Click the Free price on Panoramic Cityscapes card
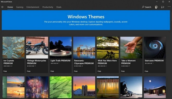Image resolution: width=172 pixels, height=99 pixels. pyautogui.click(x=76, y=71)
